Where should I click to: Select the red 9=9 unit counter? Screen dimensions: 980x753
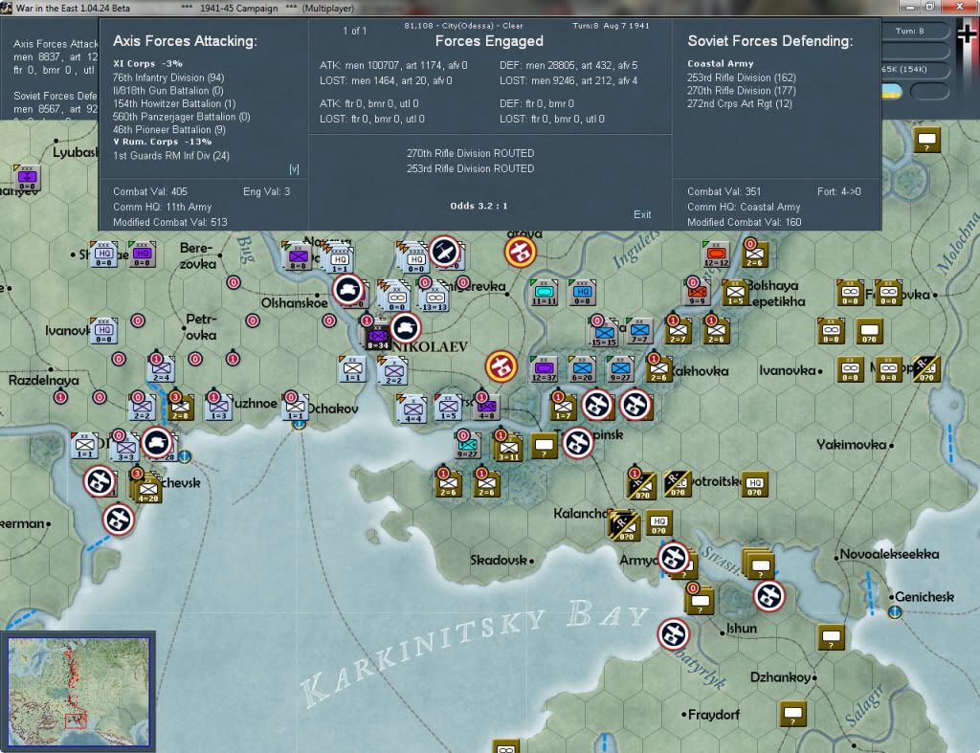697,293
